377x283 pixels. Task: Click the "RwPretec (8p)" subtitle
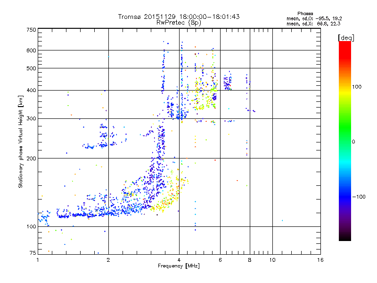point(179,23)
